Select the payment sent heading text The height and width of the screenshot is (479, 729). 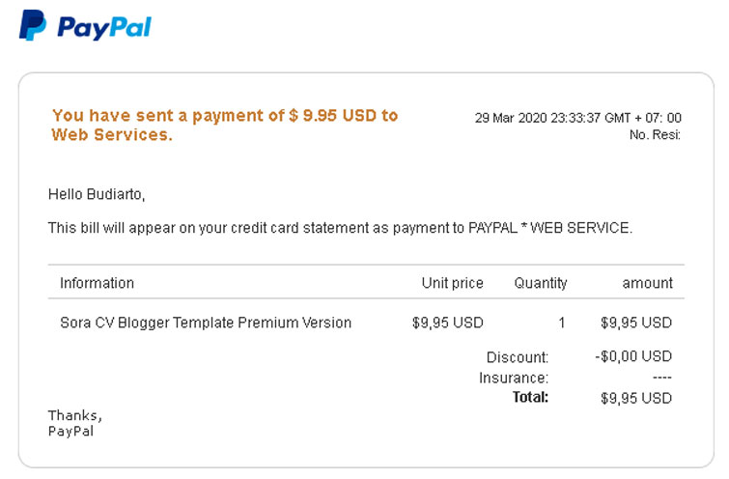(x=225, y=125)
